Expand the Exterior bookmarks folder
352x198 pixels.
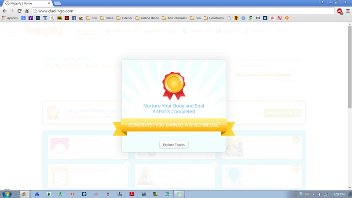click(x=125, y=18)
